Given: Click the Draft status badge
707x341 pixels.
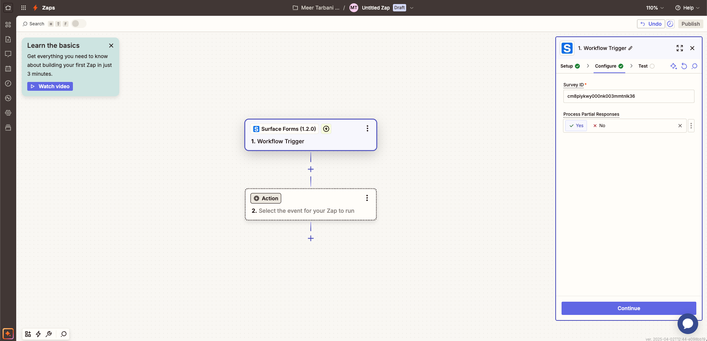Looking at the screenshot, I should pos(400,8).
